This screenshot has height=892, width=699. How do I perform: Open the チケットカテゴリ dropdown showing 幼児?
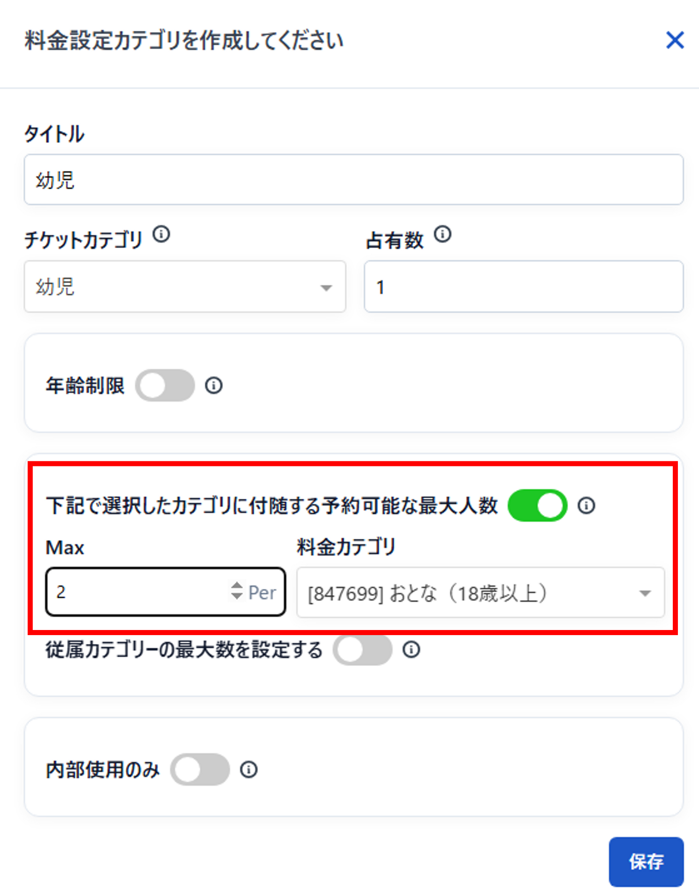(185, 287)
